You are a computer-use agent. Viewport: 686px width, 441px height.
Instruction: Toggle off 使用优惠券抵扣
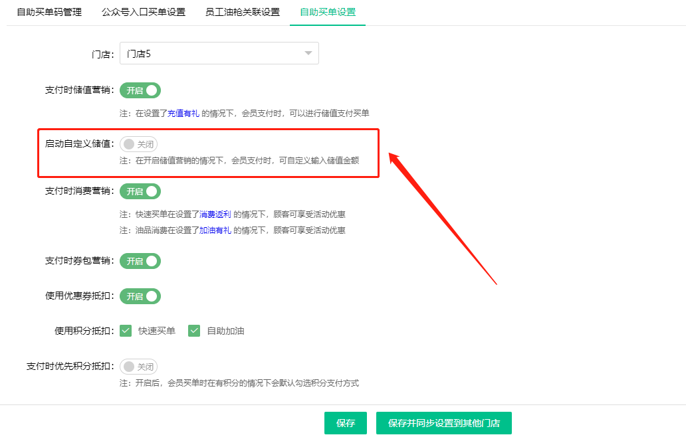[140, 296]
